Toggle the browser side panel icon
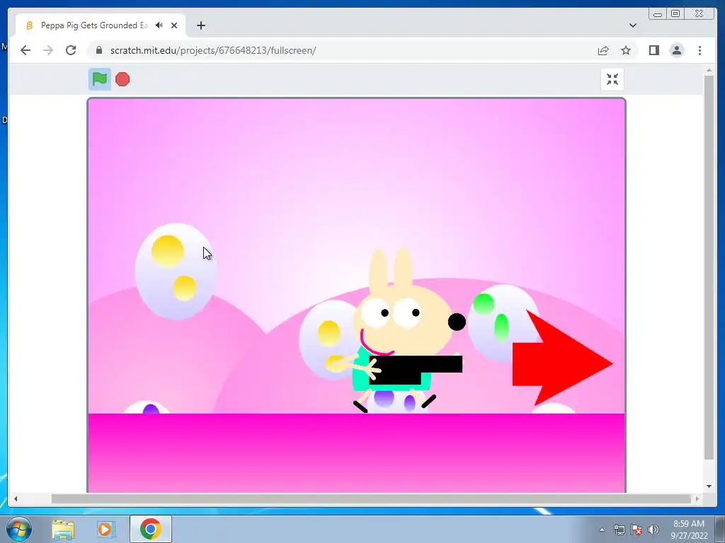 (653, 50)
